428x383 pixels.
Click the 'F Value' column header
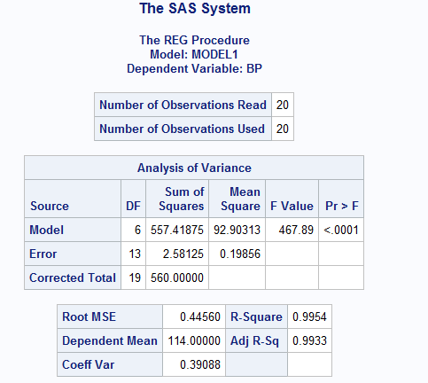(x=292, y=206)
